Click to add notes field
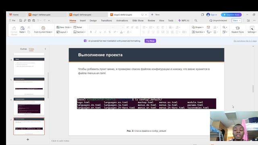The width and height of the screenshot is (258, 145). (60, 141)
